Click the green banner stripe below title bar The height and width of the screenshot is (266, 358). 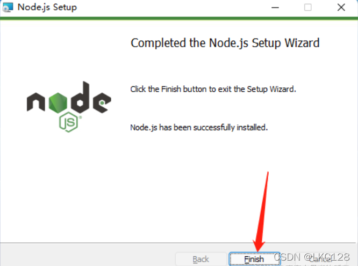point(179,18)
